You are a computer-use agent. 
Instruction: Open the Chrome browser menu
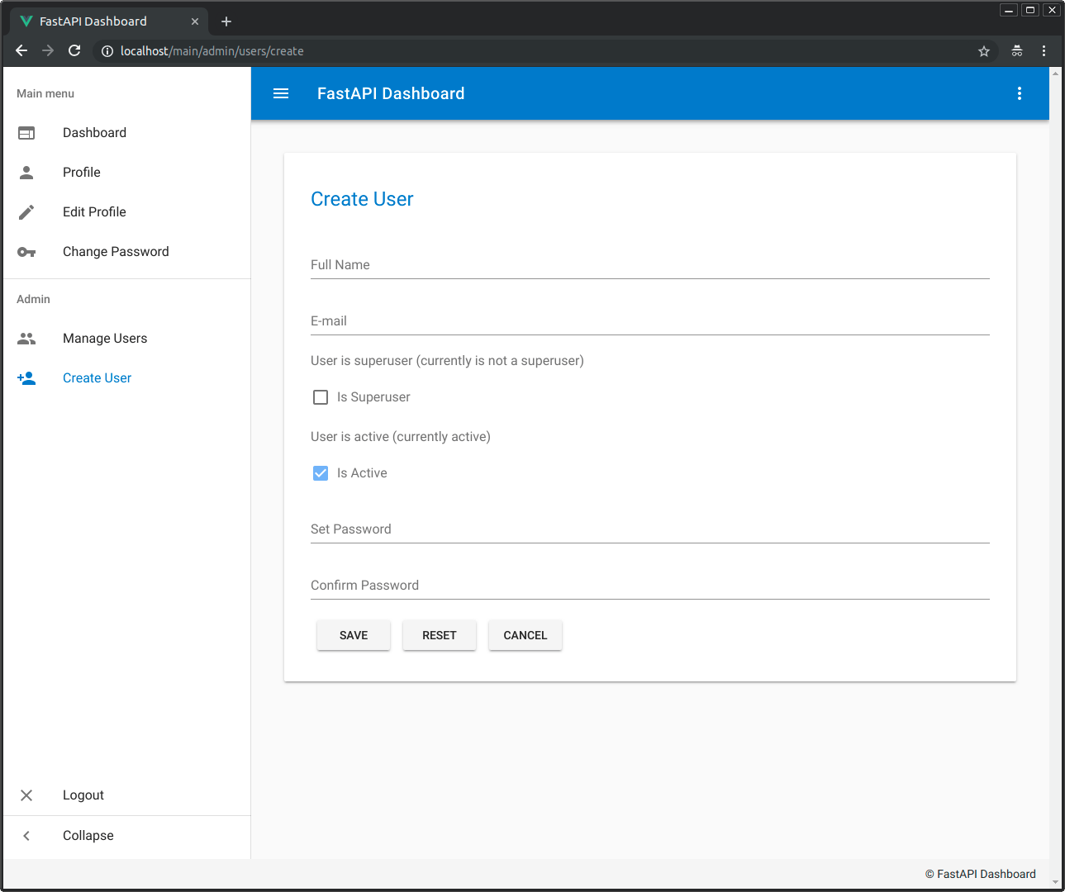coord(1044,50)
